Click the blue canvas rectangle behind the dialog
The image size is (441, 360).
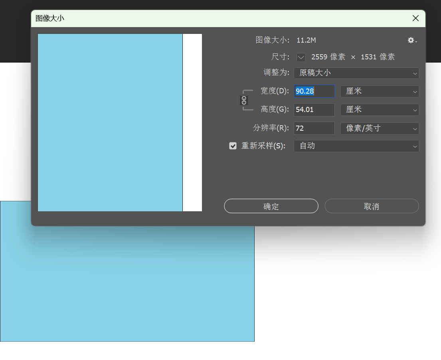pos(127,284)
